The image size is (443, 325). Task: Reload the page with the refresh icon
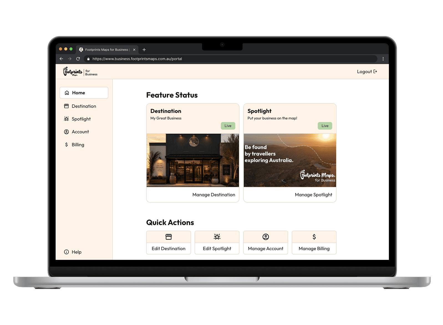(78, 59)
